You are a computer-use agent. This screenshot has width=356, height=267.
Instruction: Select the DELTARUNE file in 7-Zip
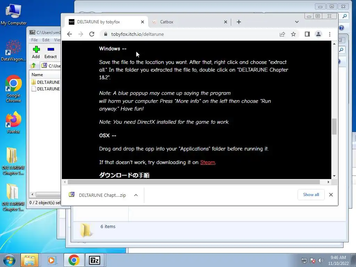point(46,89)
